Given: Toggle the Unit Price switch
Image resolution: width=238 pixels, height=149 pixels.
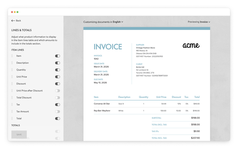Looking at the screenshot, I should [58, 77].
